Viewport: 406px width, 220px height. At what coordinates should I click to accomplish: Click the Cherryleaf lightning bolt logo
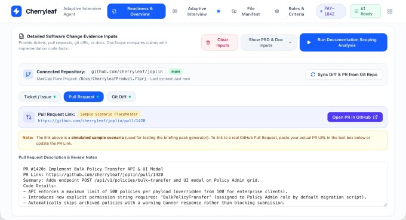[x=16, y=11]
